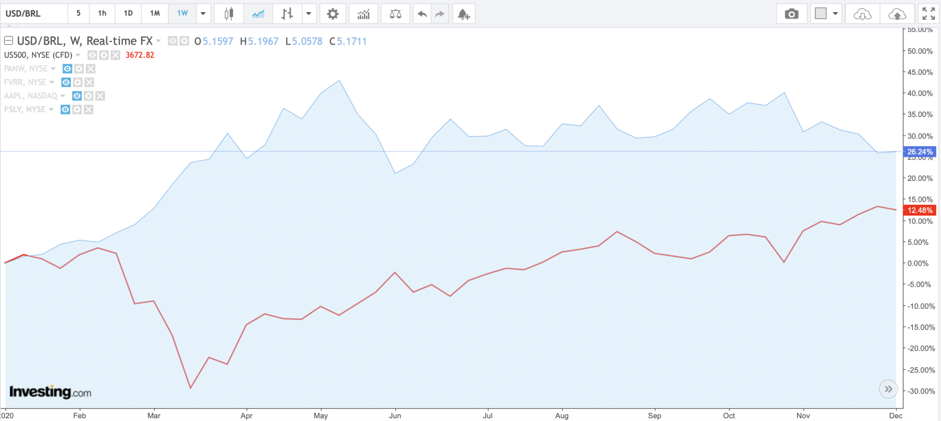Select area chart style
Screen dimensions: 941x421
(x=258, y=14)
